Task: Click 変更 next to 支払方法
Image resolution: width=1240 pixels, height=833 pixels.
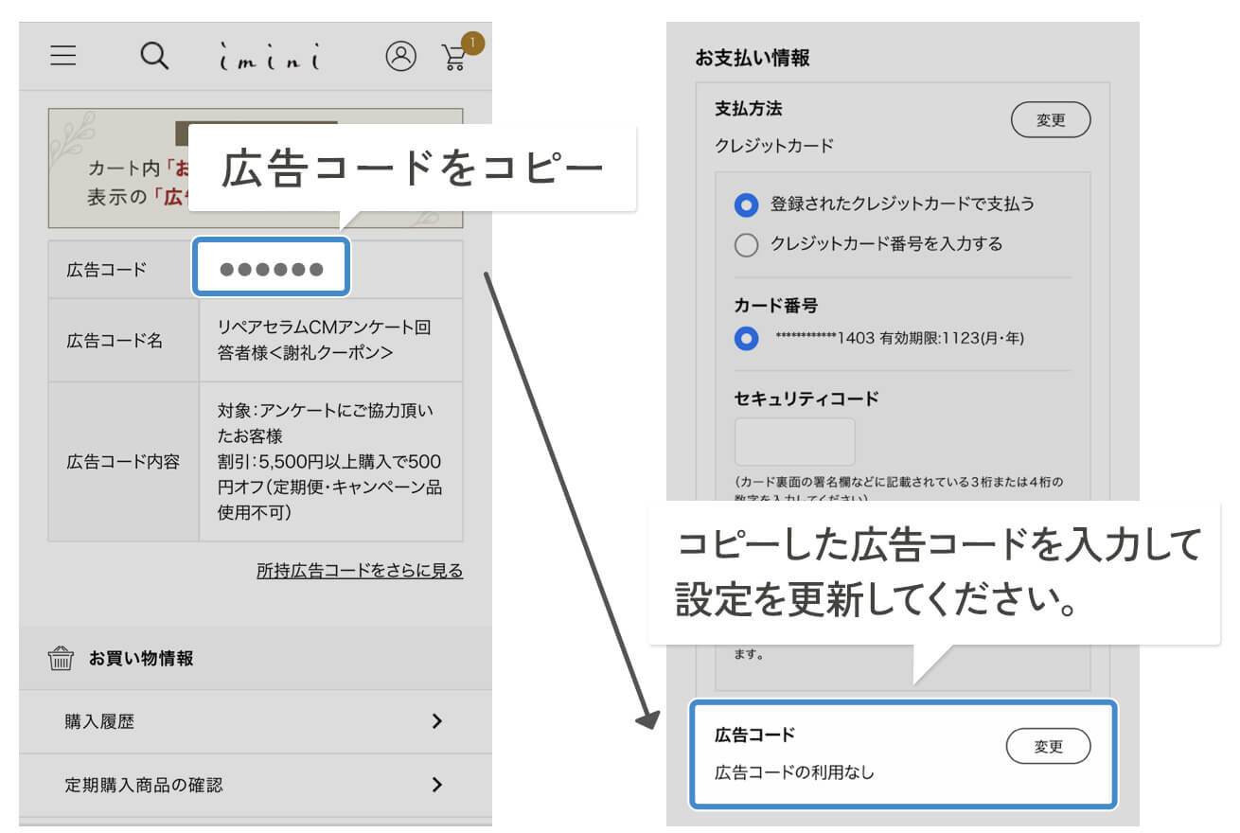Action: tap(1050, 119)
